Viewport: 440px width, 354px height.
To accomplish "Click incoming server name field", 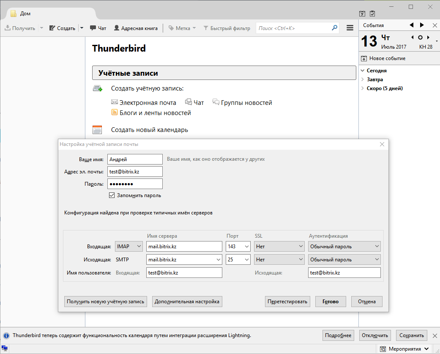I will coord(184,246).
